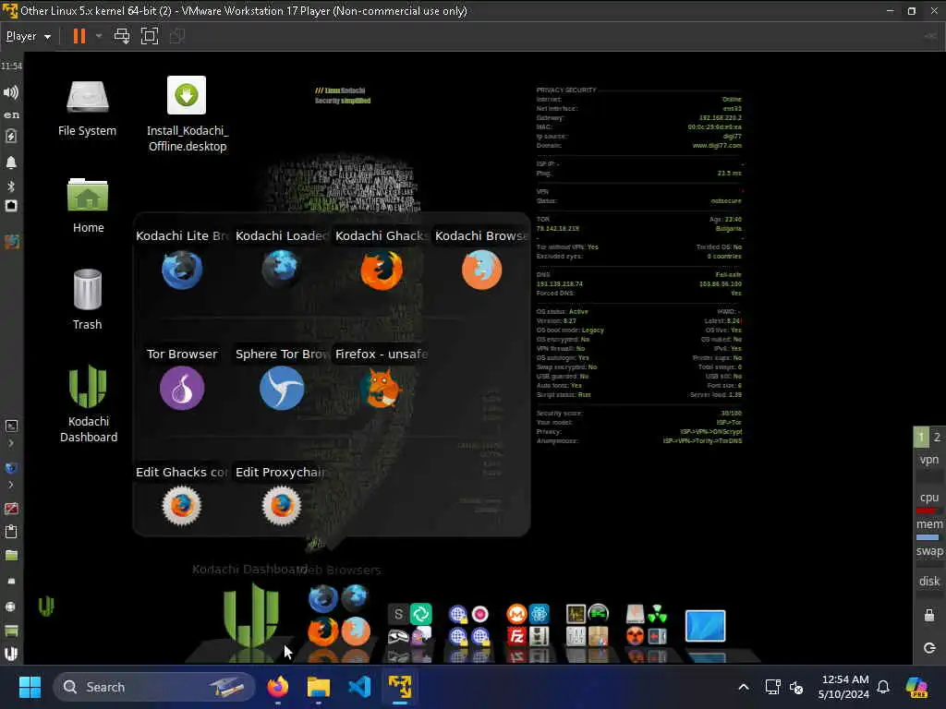The image size is (946, 709).
Task: Open Kodachi Ghacks browser
Action: point(382,270)
